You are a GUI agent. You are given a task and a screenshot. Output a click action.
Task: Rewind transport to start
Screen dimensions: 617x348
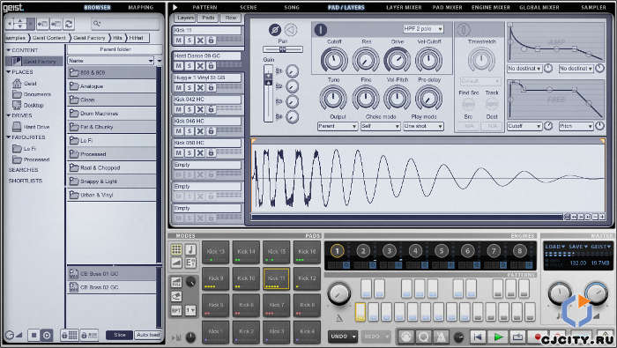pos(478,337)
